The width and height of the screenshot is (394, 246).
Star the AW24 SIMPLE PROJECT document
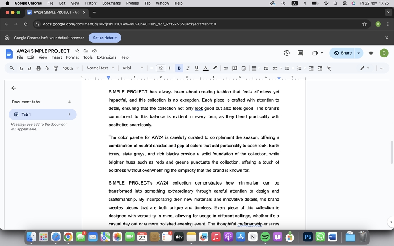[77, 51]
